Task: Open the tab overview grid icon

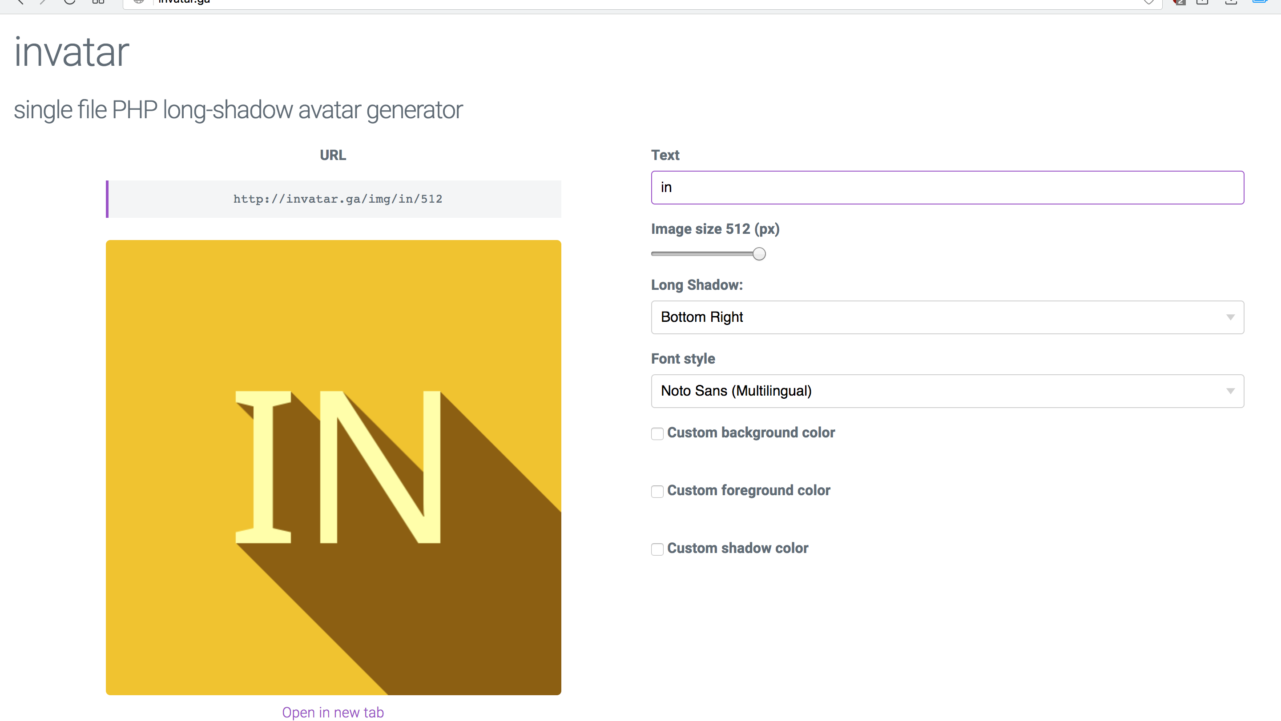Action: click(x=98, y=2)
